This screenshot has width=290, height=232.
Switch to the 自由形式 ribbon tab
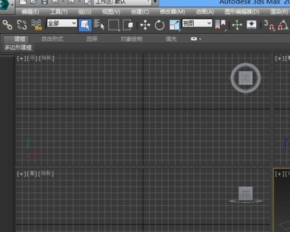point(52,39)
